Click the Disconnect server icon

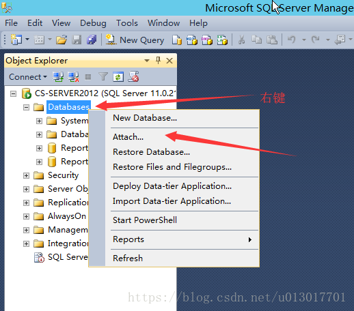tap(73, 77)
